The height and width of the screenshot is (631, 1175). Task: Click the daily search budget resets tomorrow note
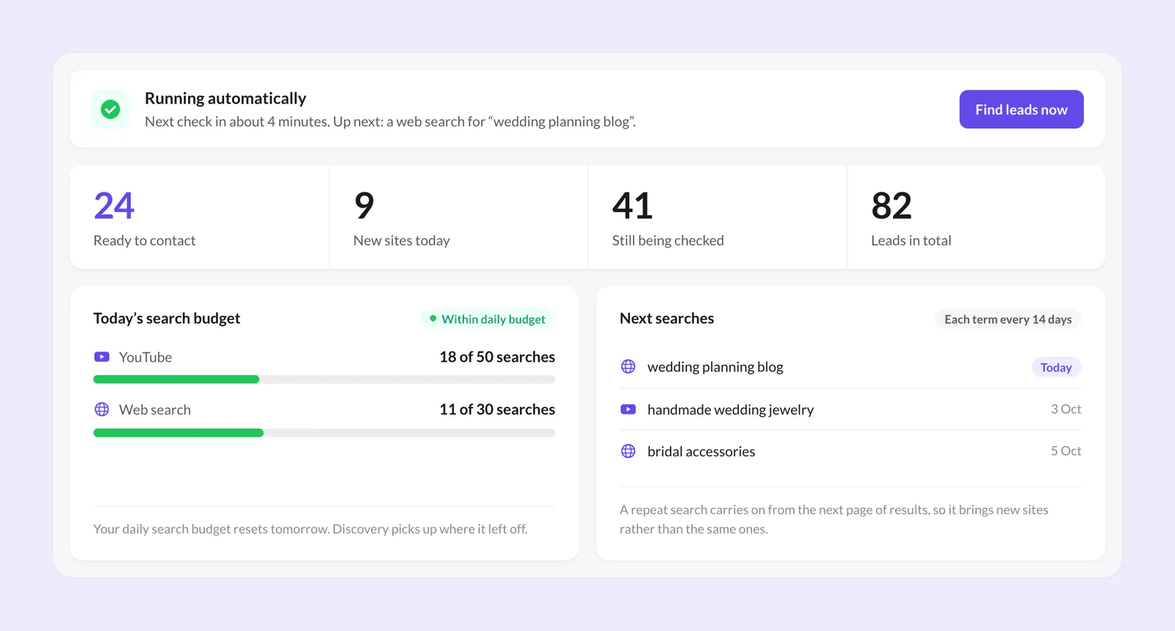(311, 529)
